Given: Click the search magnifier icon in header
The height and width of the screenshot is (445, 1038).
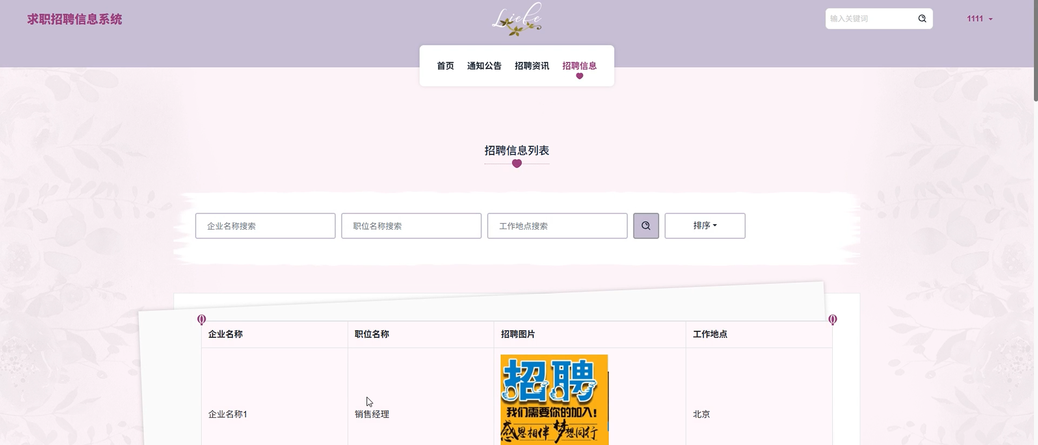Looking at the screenshot, I should point(922,18).
